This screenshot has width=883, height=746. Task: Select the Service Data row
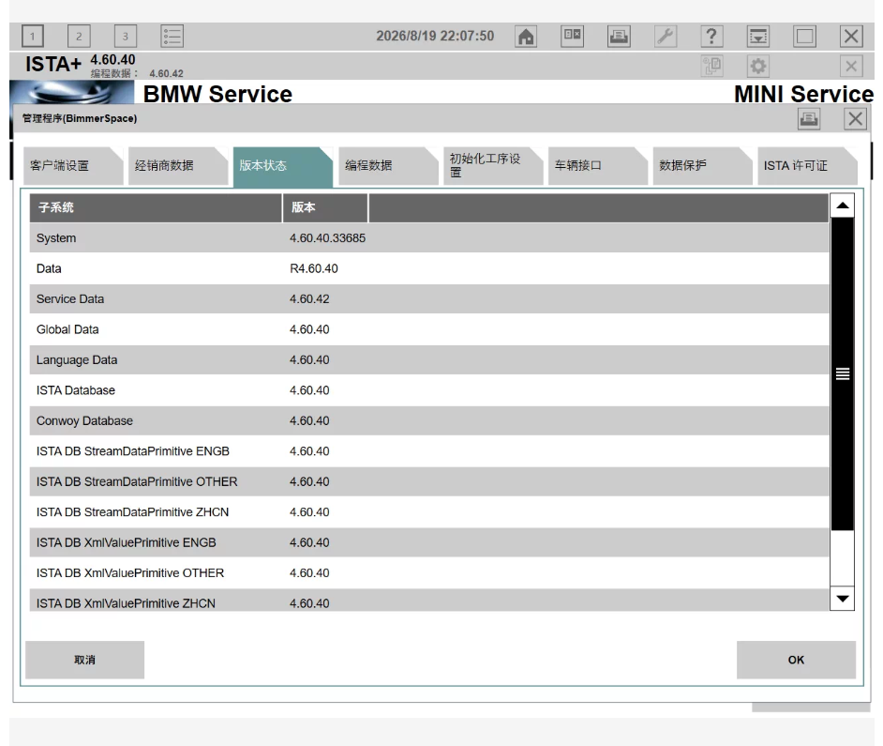pos(429,298)
